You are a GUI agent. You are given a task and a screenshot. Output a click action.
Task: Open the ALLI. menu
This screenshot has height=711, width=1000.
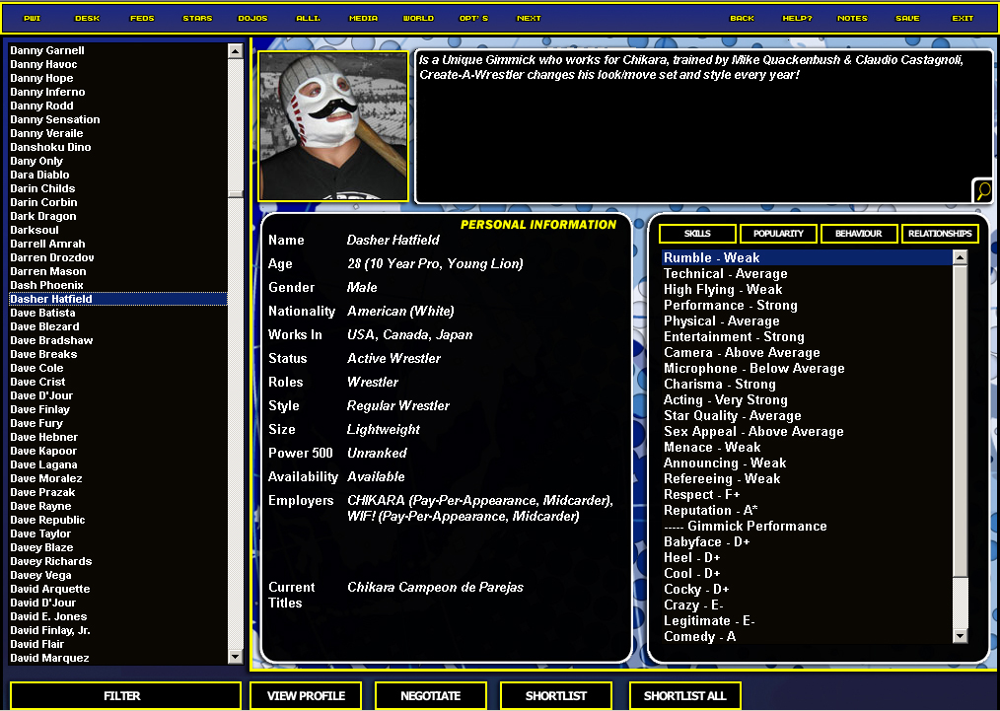308,18
